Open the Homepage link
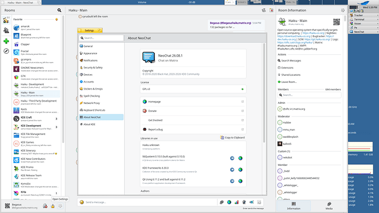 [193, 102]
